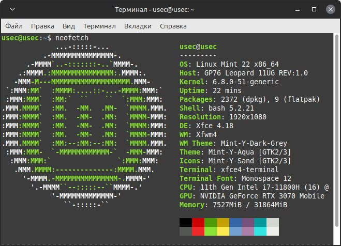Click the Theme: Mint-Y-Aqua line
The height and width of the screenshot is (246, 341).
(x=235, y=152)
